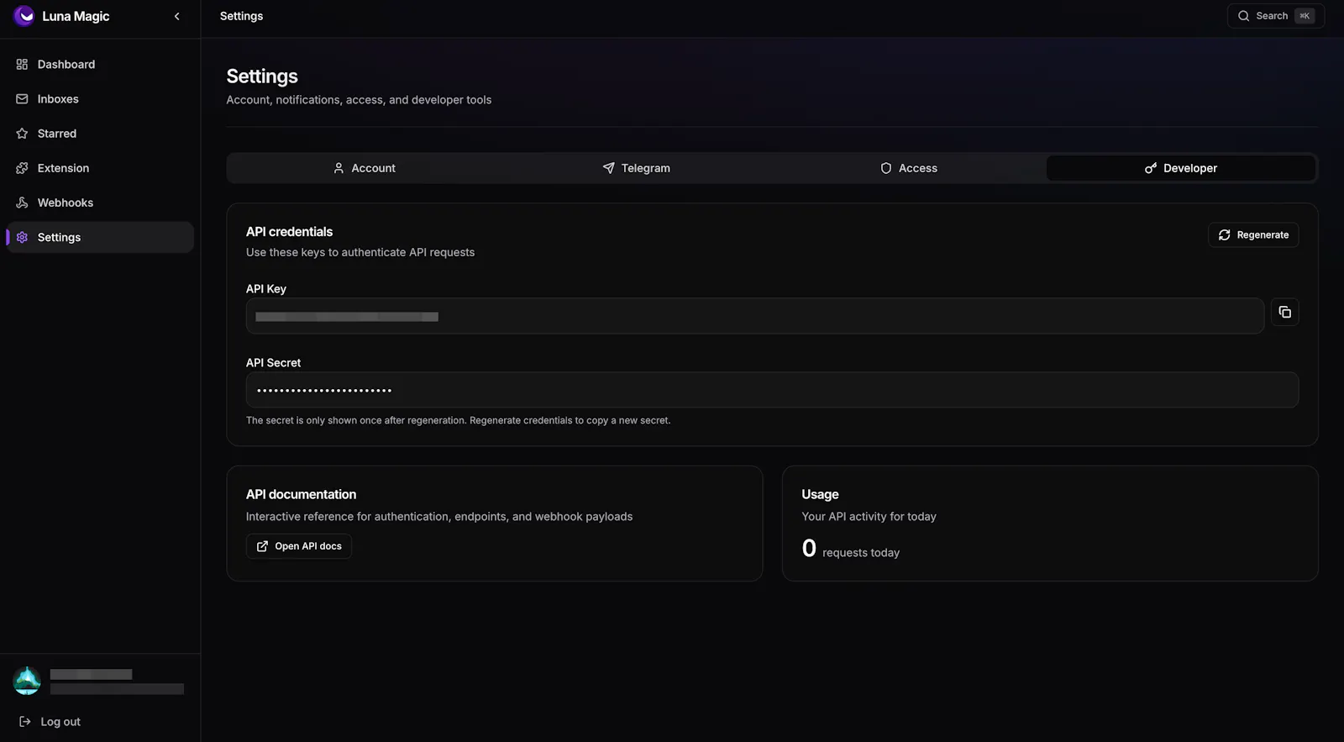Image resolution: width=1344 pixels, height=742 pixels.
Task: Click the Settings gear icon
Action: [x=22, y=237]
